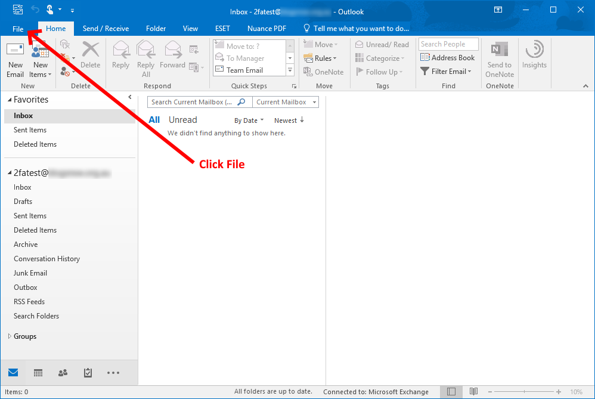The image size is (595, 399).
Task: Open the Drafts folder
Action: click(23, 202)
